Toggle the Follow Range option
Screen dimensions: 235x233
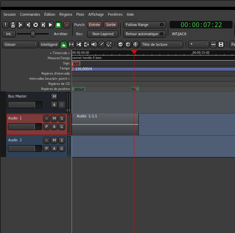[x=144, y=25]
